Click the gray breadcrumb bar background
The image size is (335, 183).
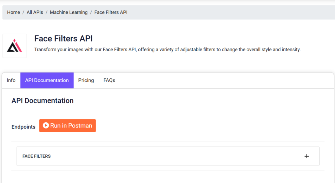(231, 12)
